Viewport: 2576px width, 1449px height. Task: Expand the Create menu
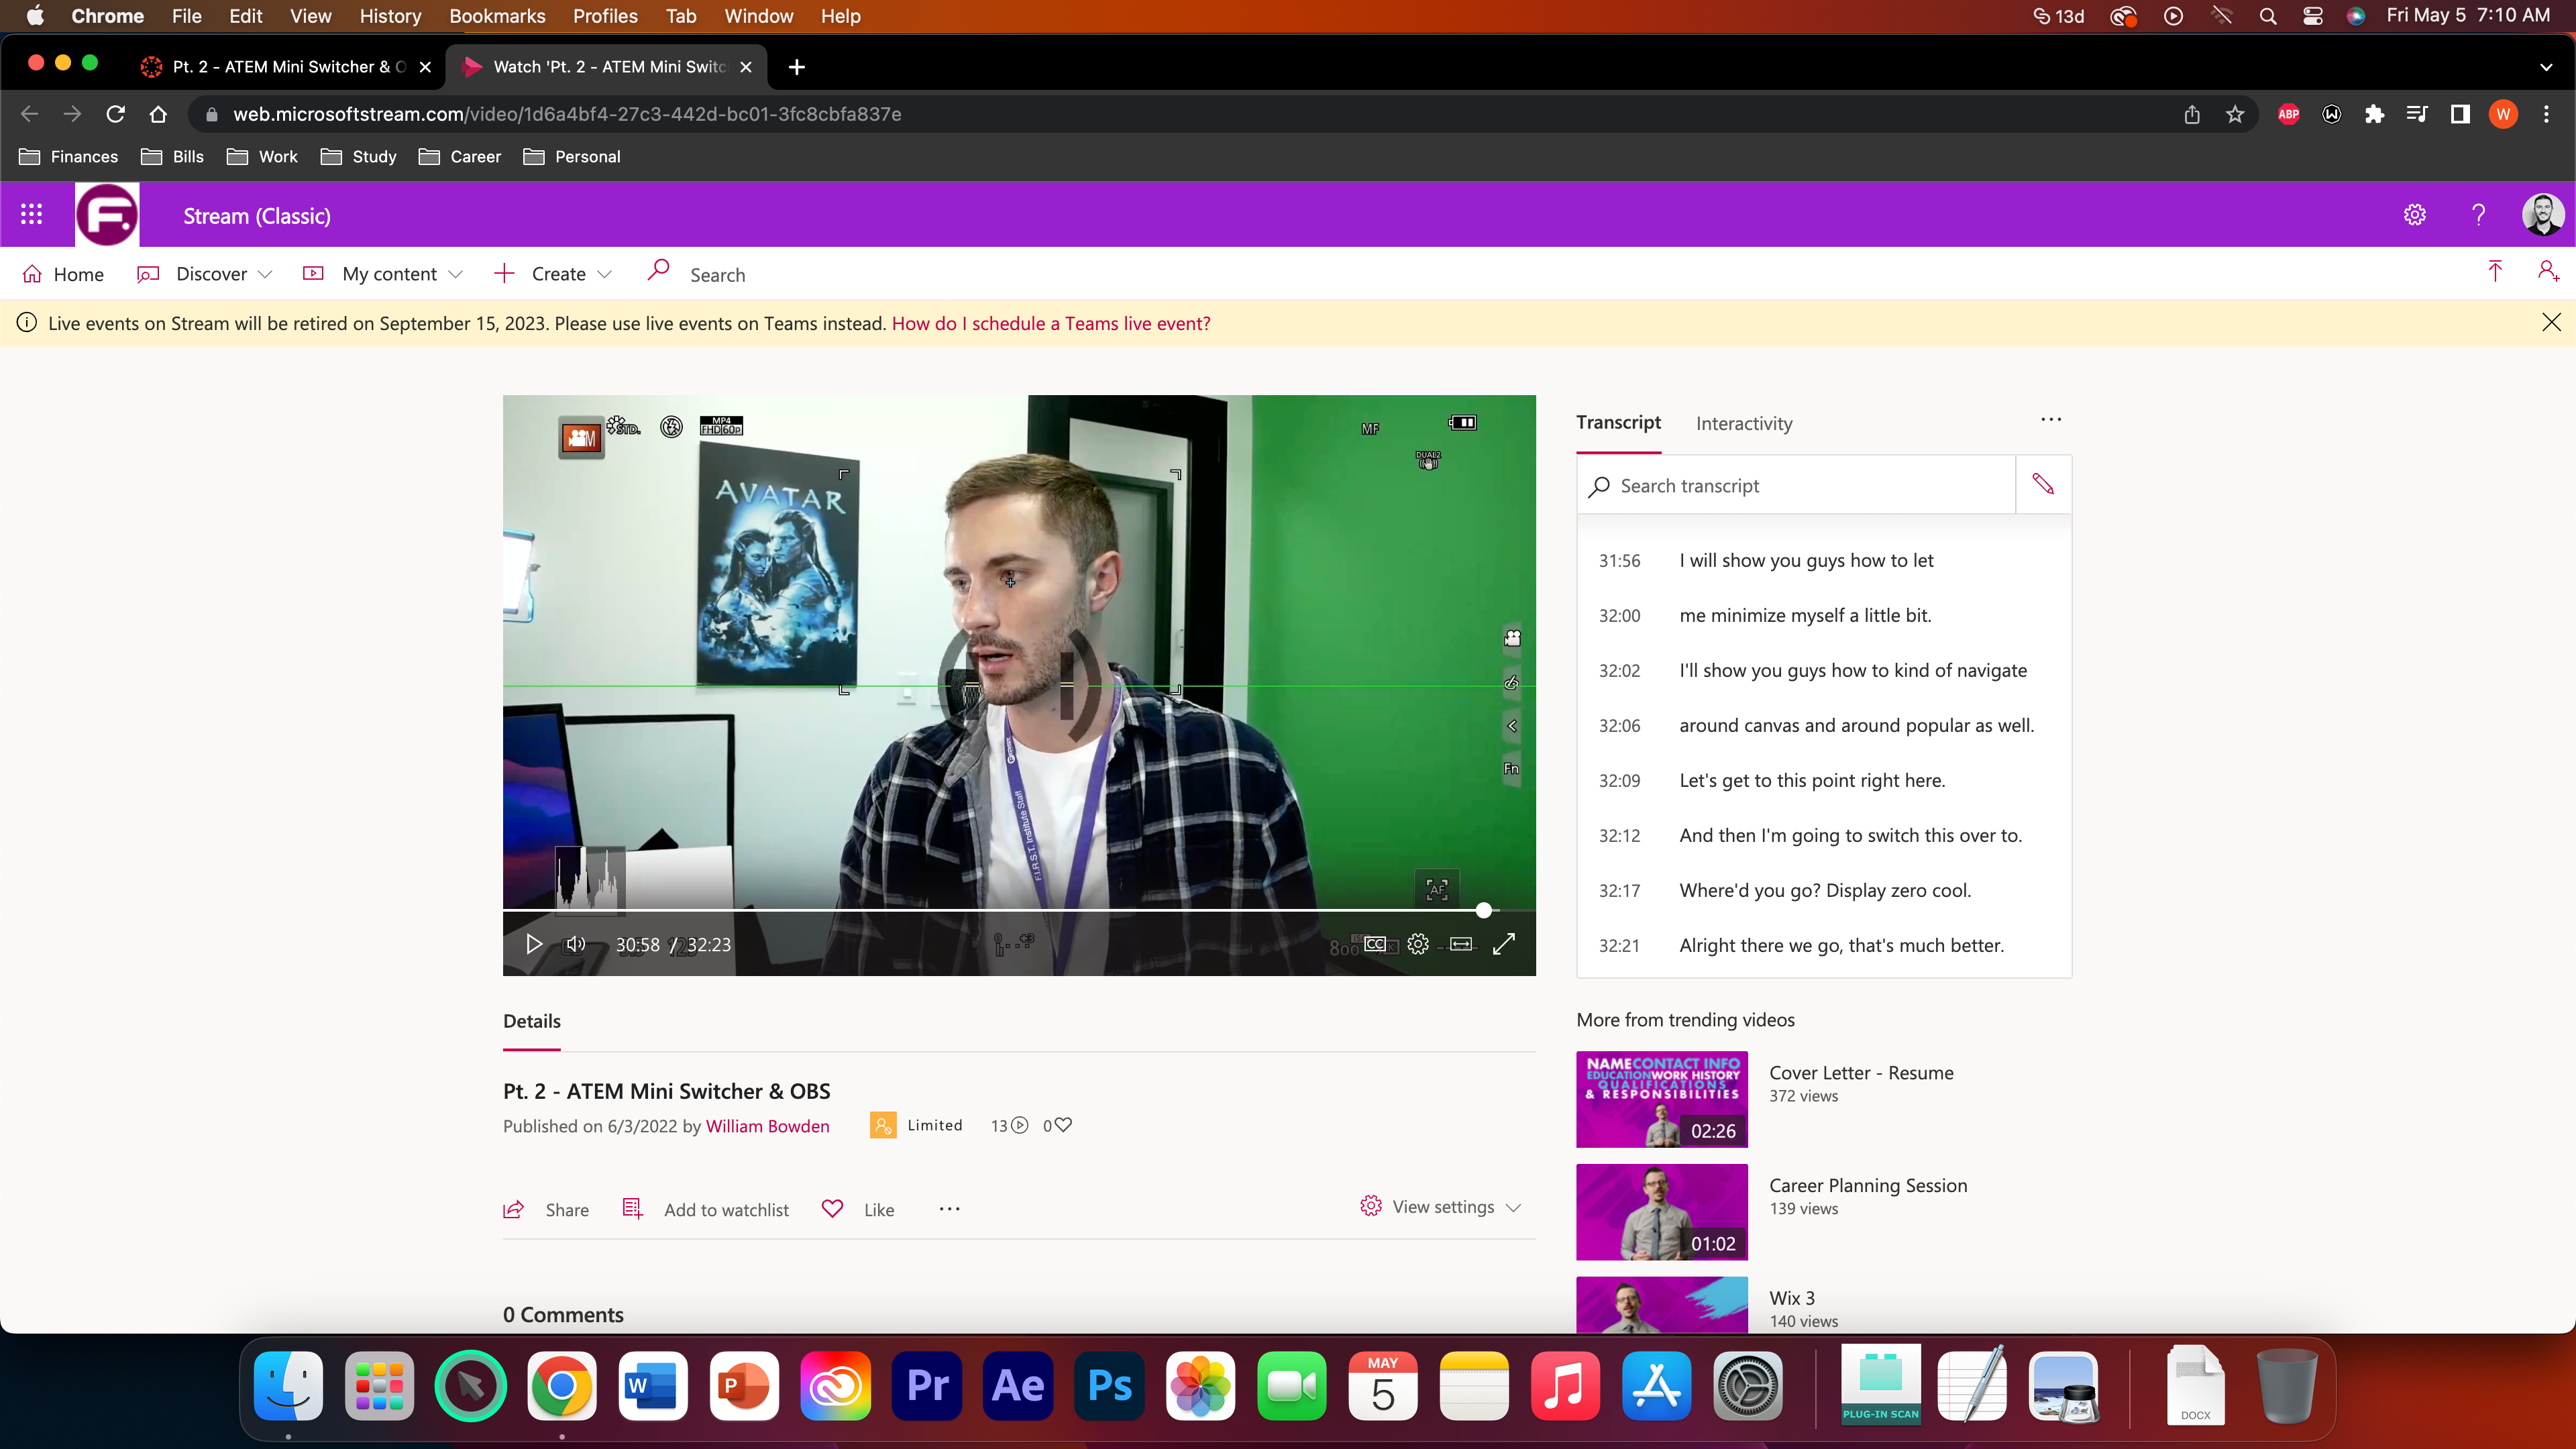click(x=553, y=274)
